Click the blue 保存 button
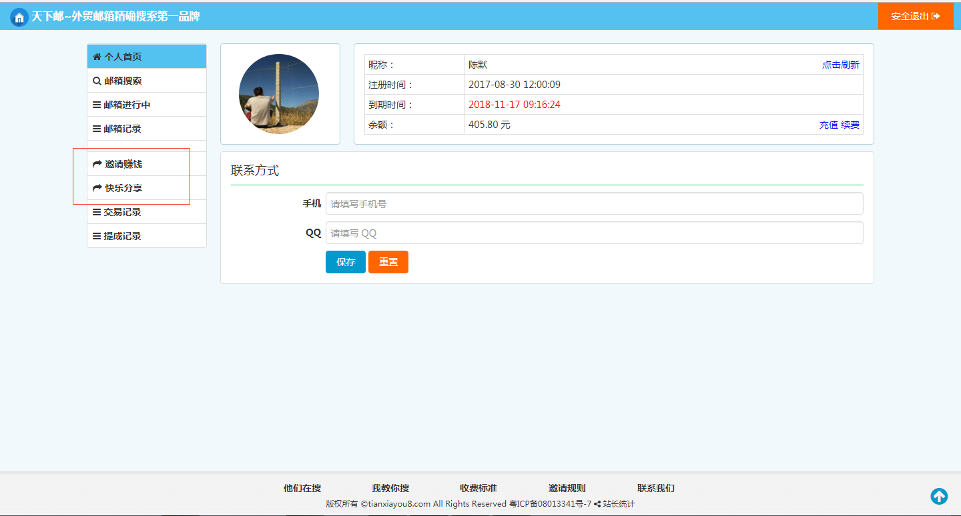 tap(345, 262)
